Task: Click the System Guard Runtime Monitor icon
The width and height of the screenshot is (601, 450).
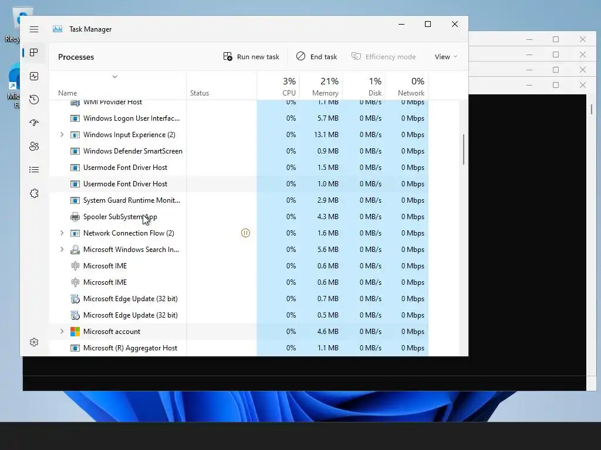Action: pos(75,200)
